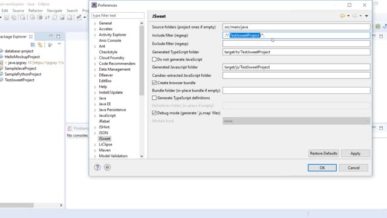Toggle Debug mode checkbox
The width and height of the screenshot is (387, 218).
(x=154, y=113)
